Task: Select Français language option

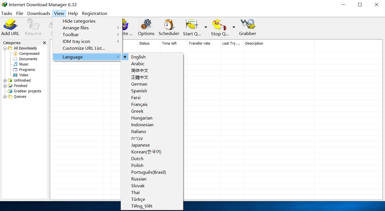Action: [152, 104]
